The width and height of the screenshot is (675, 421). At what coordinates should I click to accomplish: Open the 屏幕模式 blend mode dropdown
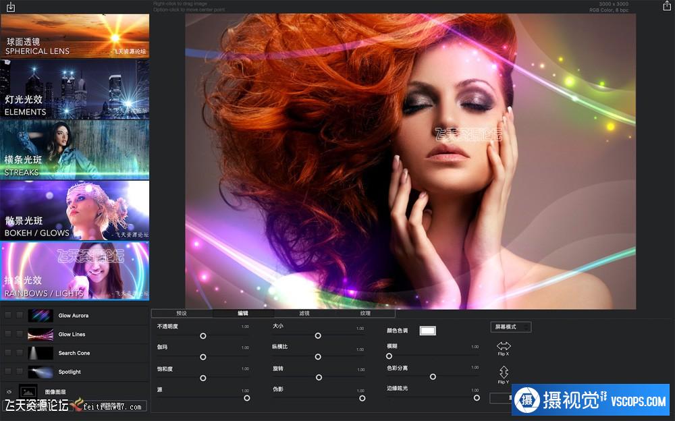[511, 327]
